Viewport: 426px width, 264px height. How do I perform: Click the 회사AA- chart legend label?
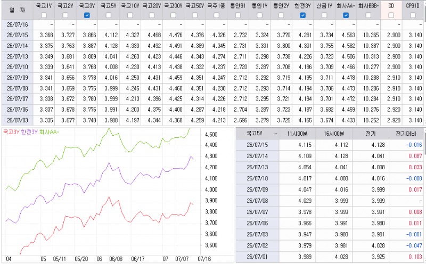(49, 132)
